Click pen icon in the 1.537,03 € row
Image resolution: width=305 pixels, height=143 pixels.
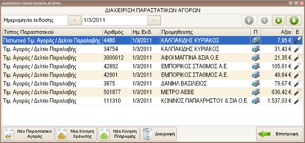point(297,101)
